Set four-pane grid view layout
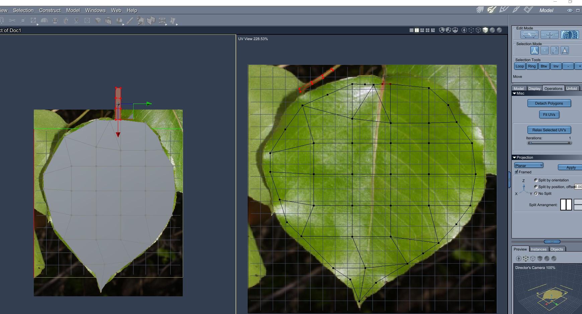The width and height of the screenshot is (582, 314). click(427, 30)
